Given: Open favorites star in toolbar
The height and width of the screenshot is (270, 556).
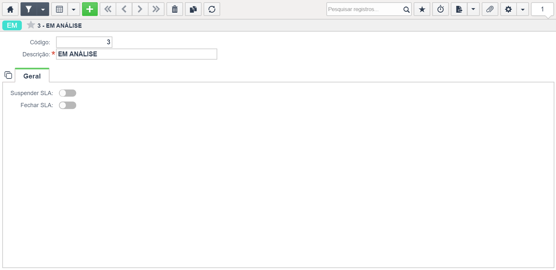Looking at the screenshot, I should [422, 9].
